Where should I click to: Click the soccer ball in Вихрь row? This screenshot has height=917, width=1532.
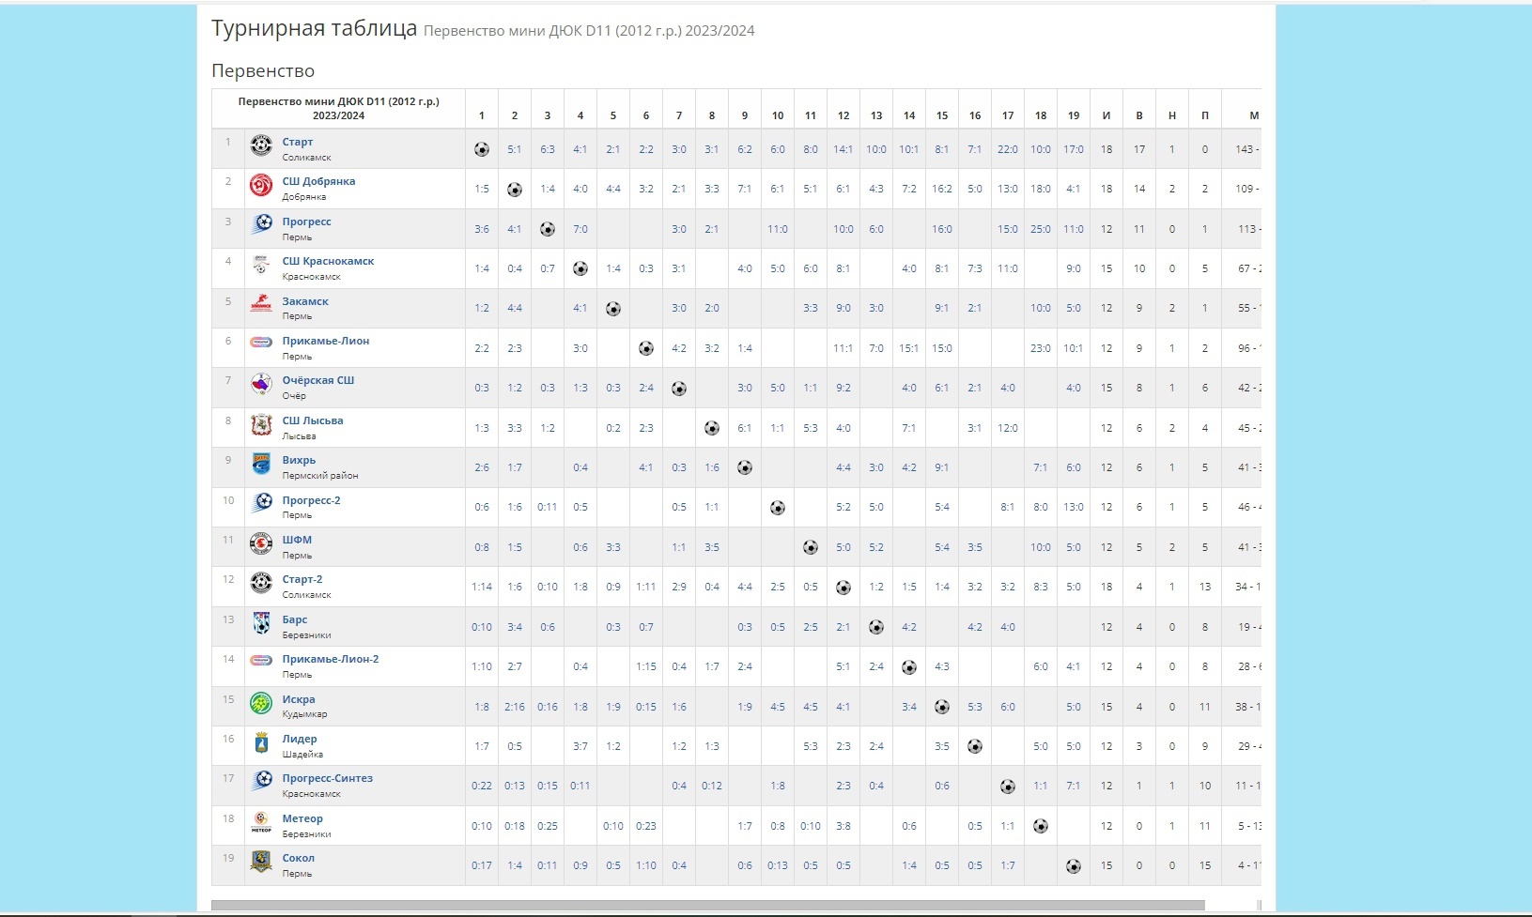point(745,467)
